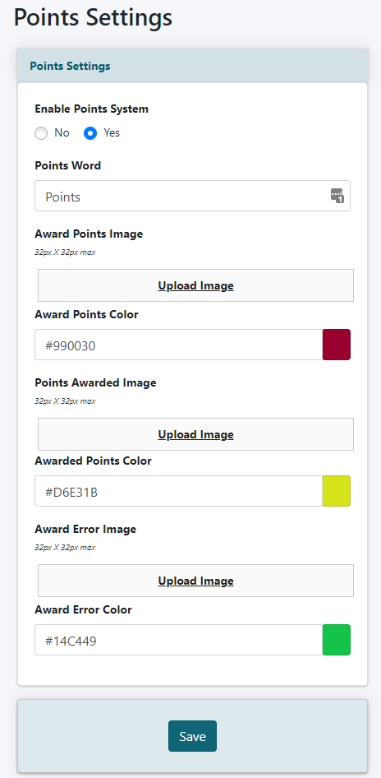
Task: Click the #14C449 Award Error Color field
Action: 178,640
